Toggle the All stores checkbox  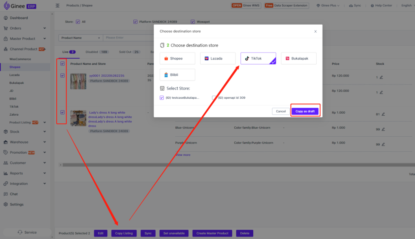click(x=78, y=22)
